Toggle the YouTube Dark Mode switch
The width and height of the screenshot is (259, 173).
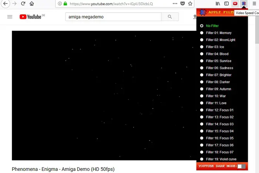tap(241, 166)
